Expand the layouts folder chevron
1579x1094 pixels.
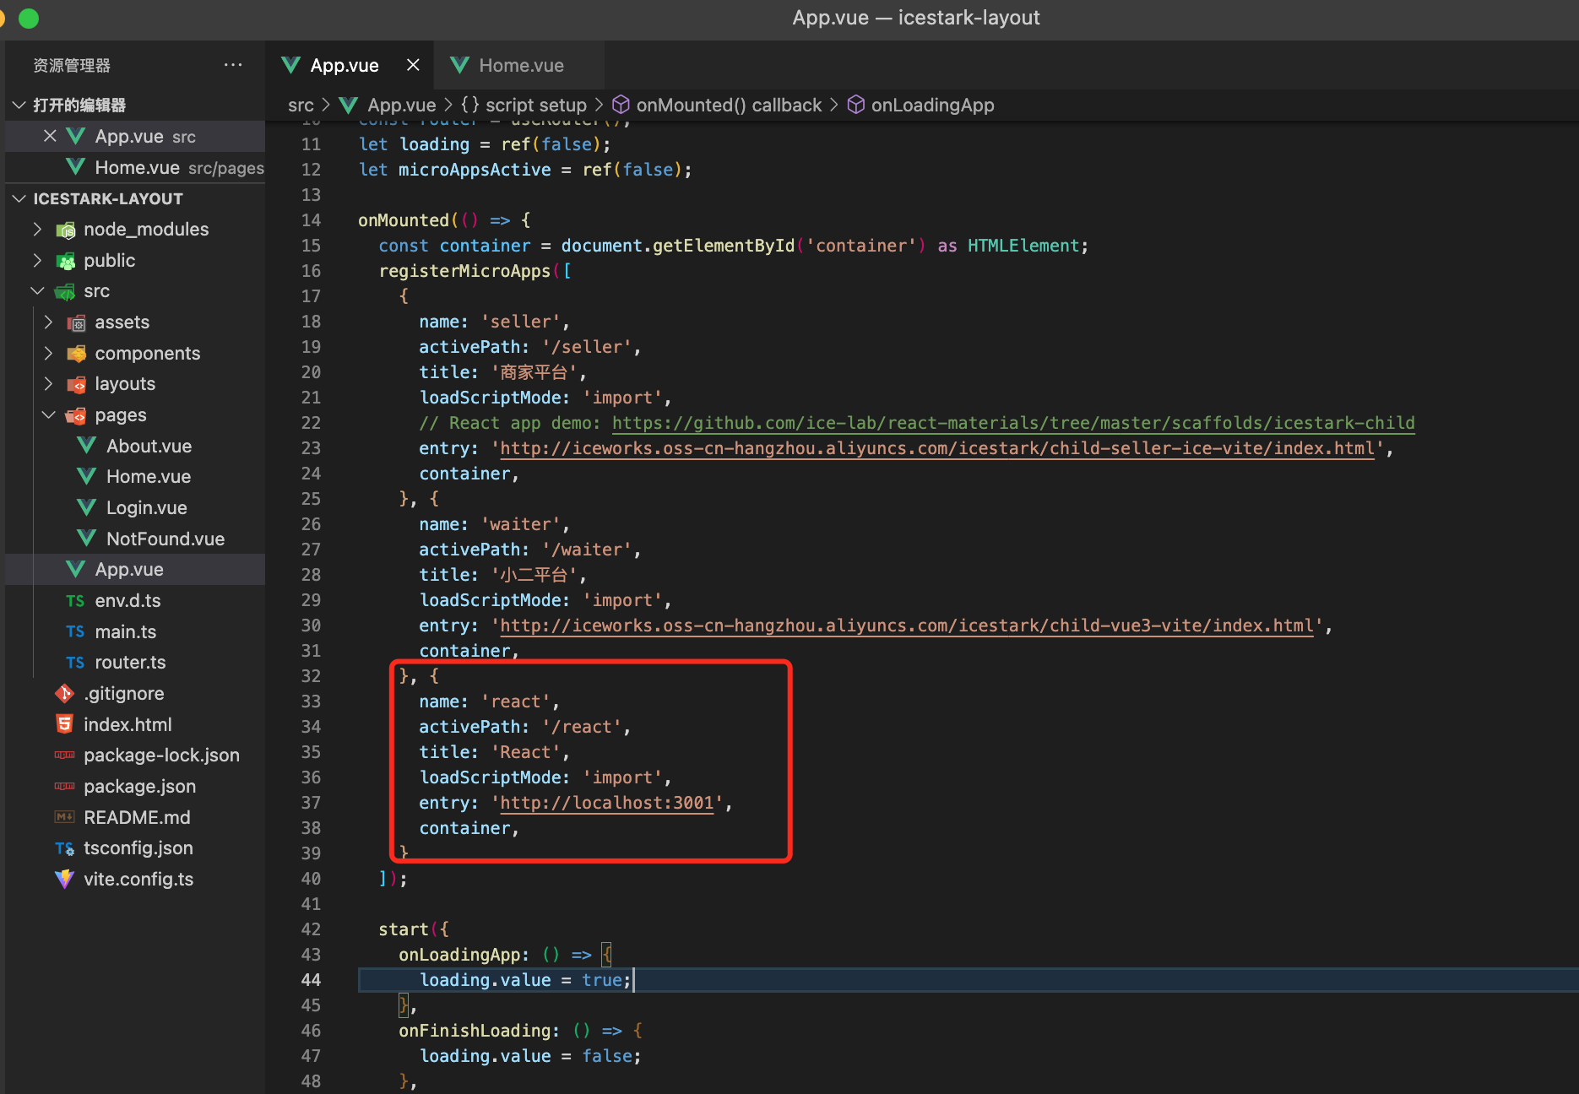pos(48,384)
